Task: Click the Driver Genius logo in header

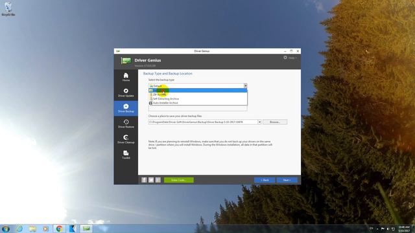Action: [x=126, y=61]
